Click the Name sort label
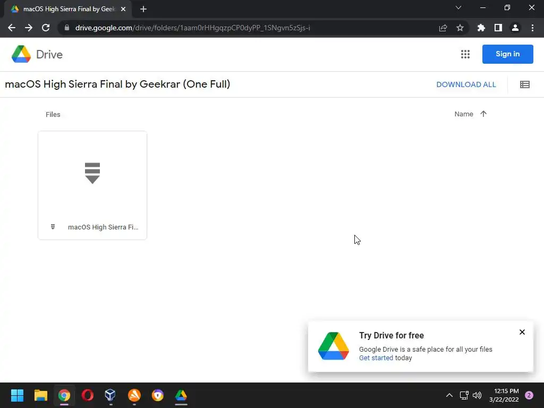The image size is (544, 408). (x=463, y=114)
